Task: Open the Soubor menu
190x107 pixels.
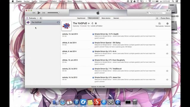Action: pos(26,1)
